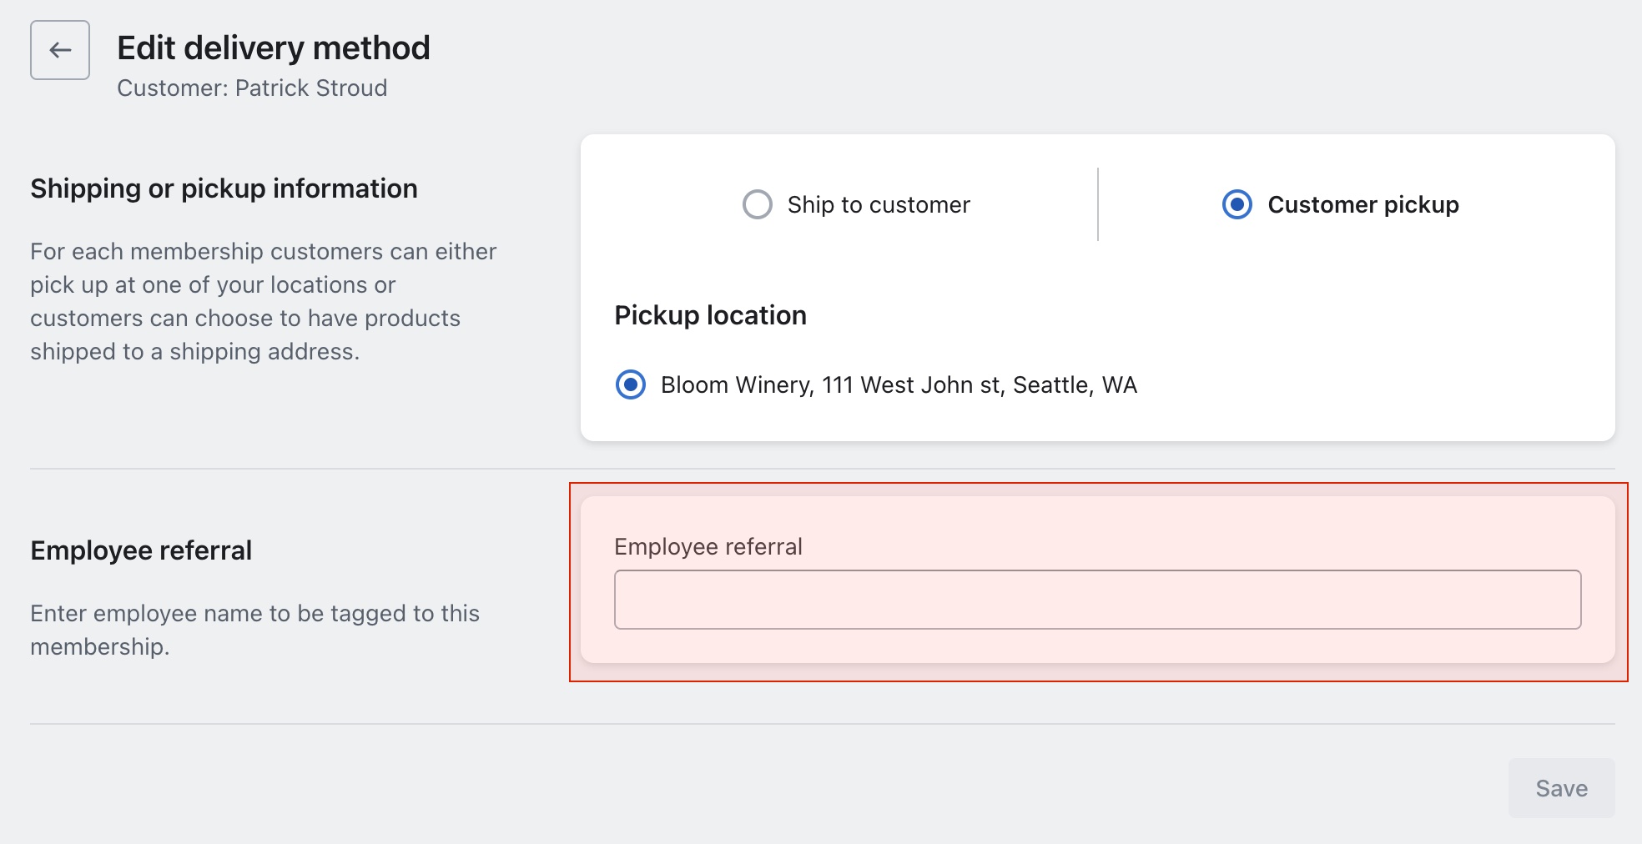Click the Bloom Winery address text
The height and width of the screenshot is (844, 1642).
coord(899,384)
